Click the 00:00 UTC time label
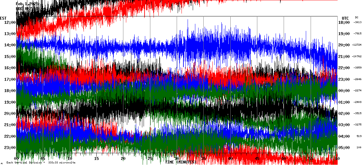Image resolution: width=363 pixels, height=167 pixels. [x=344, y=91]
